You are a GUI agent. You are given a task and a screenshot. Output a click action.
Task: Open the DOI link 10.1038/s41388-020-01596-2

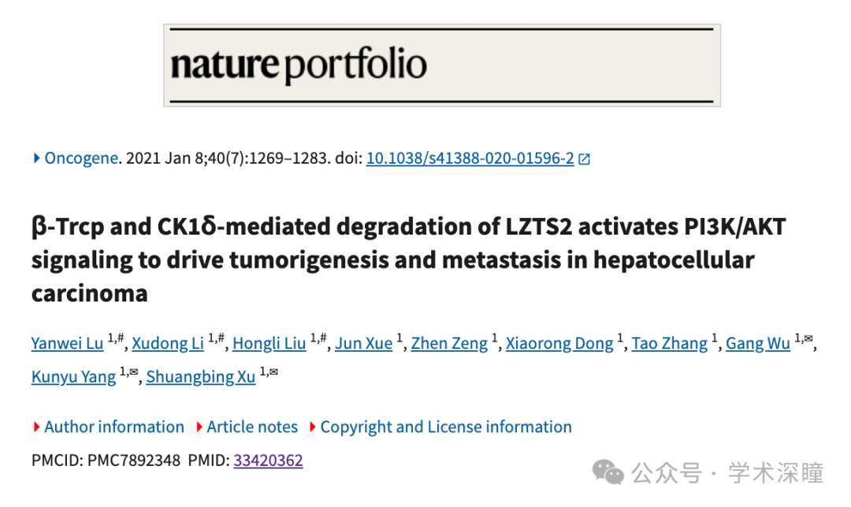point(470,157)
